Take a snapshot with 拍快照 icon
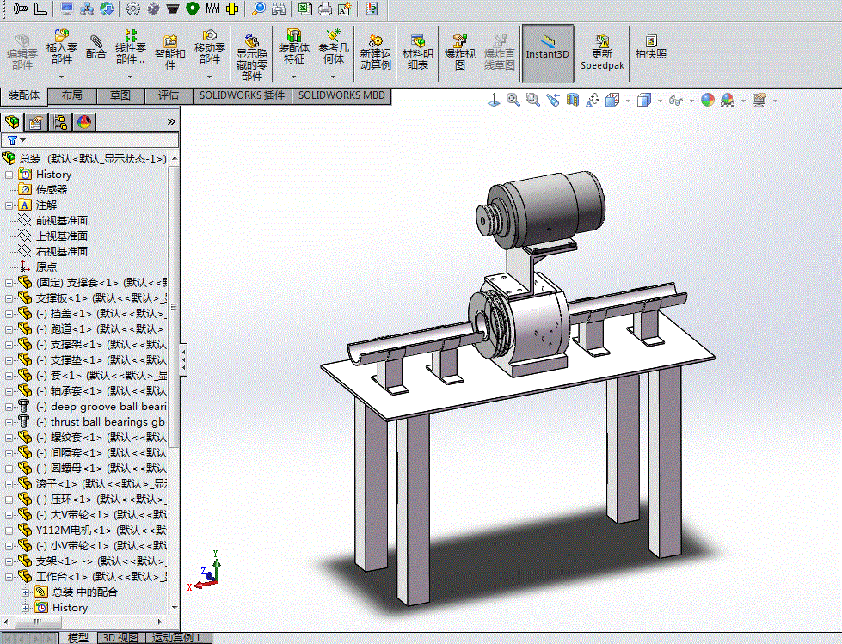The width and height of the screenshot is (842, 644). (651, 40)
